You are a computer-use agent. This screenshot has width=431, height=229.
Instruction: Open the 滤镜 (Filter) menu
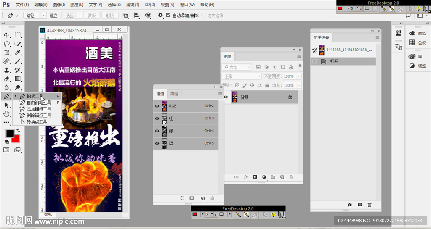pyautogui.click(x=133, y=5)
